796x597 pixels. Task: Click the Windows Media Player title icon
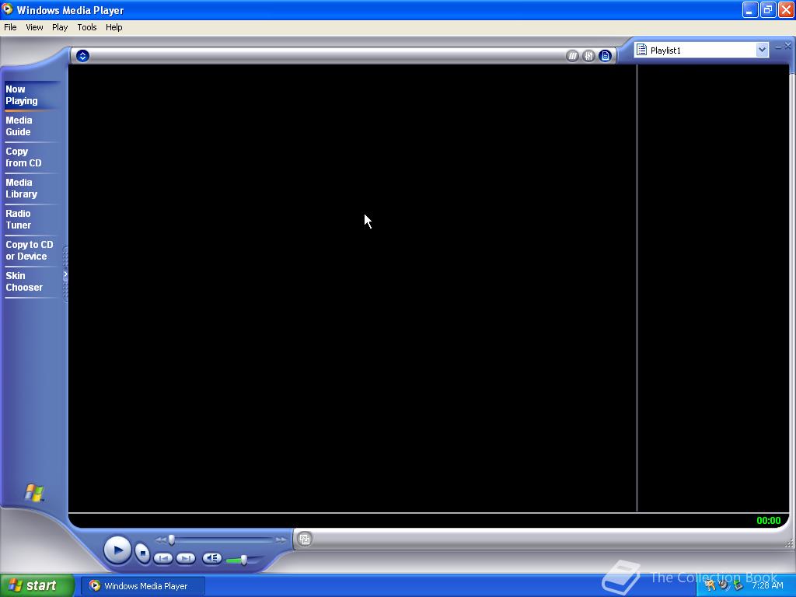click(x=8, y=9)
